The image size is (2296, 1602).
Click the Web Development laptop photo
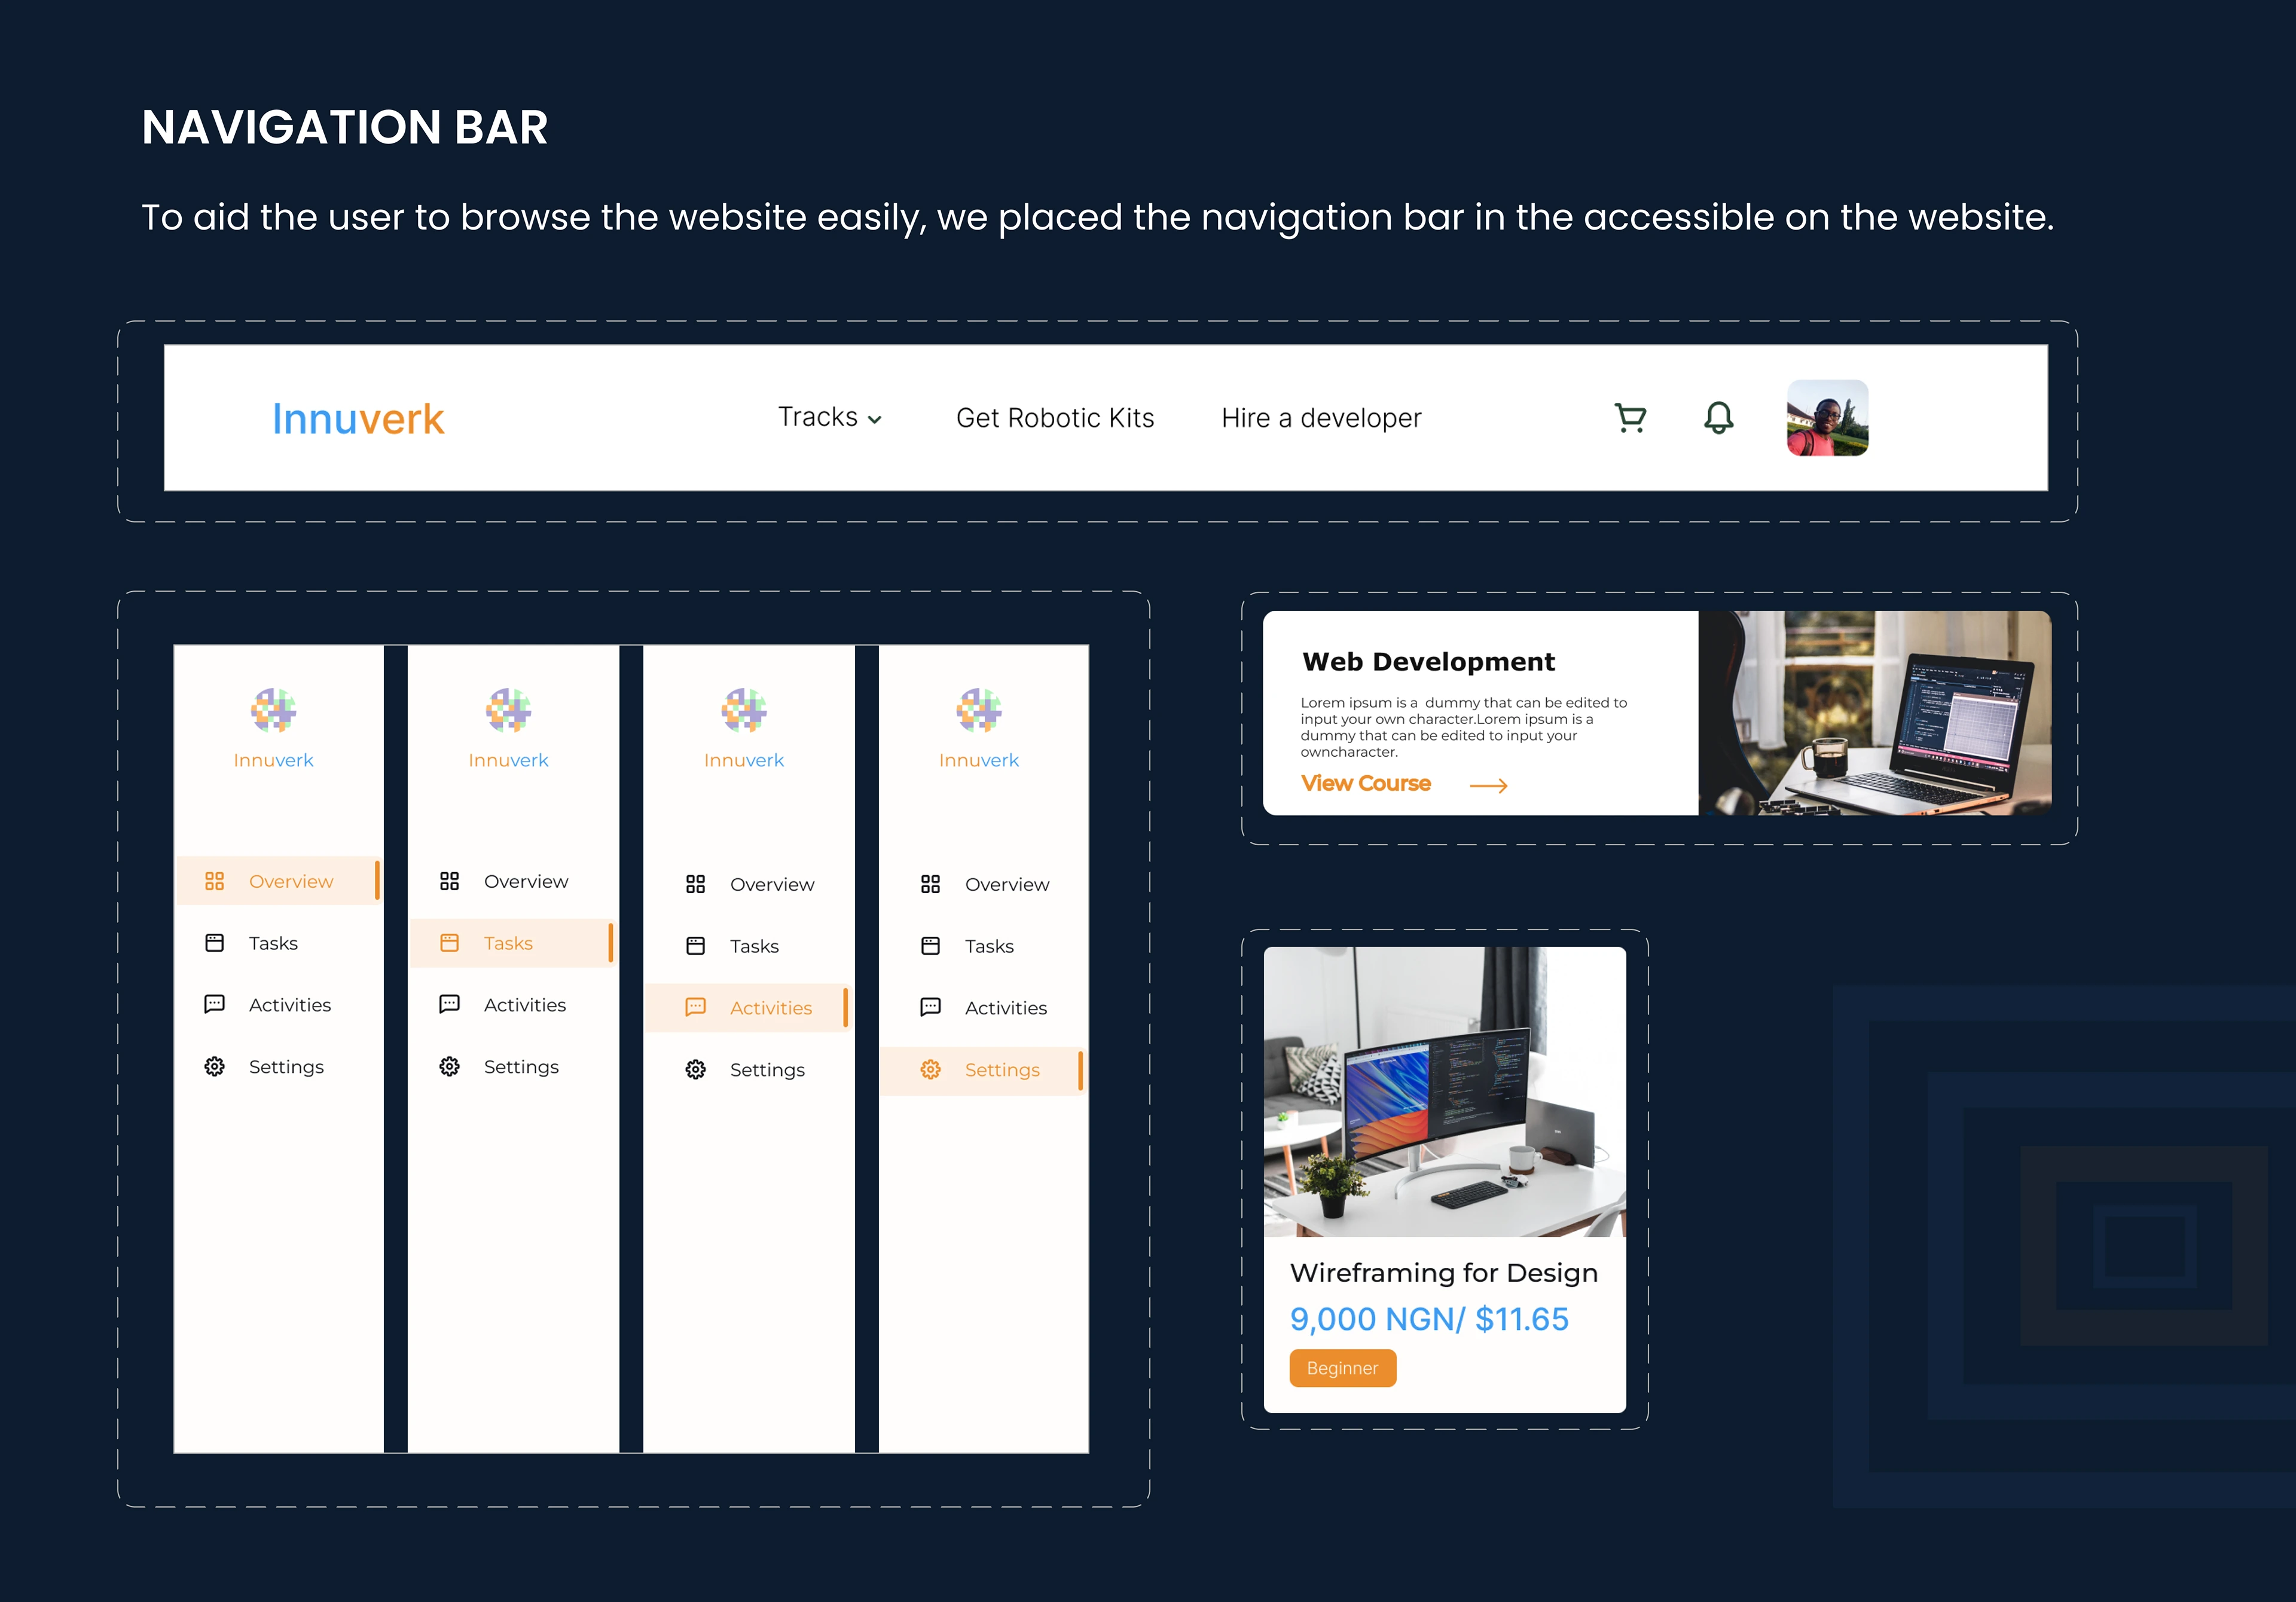tap(1874, 713)
